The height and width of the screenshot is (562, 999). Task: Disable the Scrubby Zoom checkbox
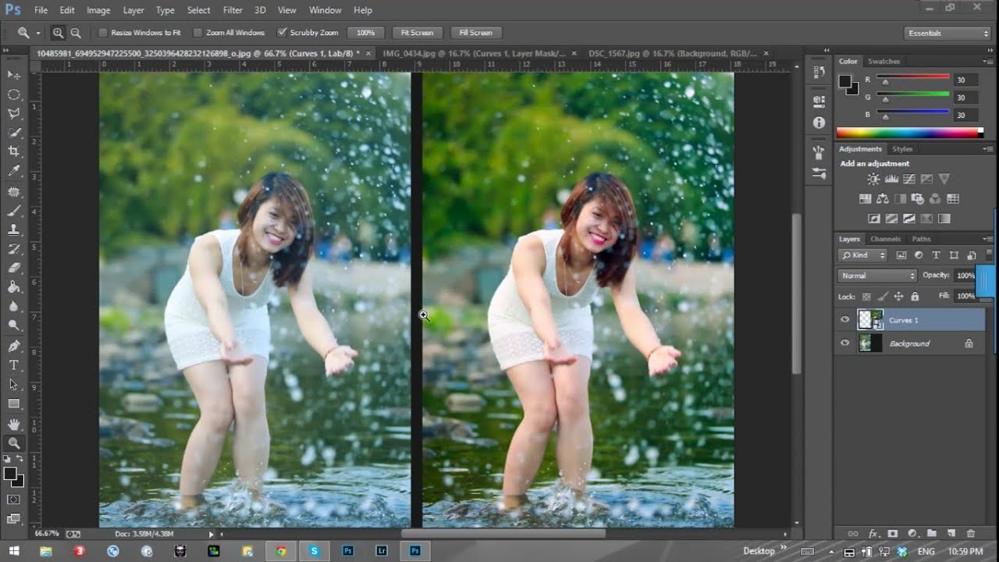(283, 33)
